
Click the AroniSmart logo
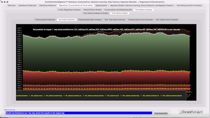[191, 112]
